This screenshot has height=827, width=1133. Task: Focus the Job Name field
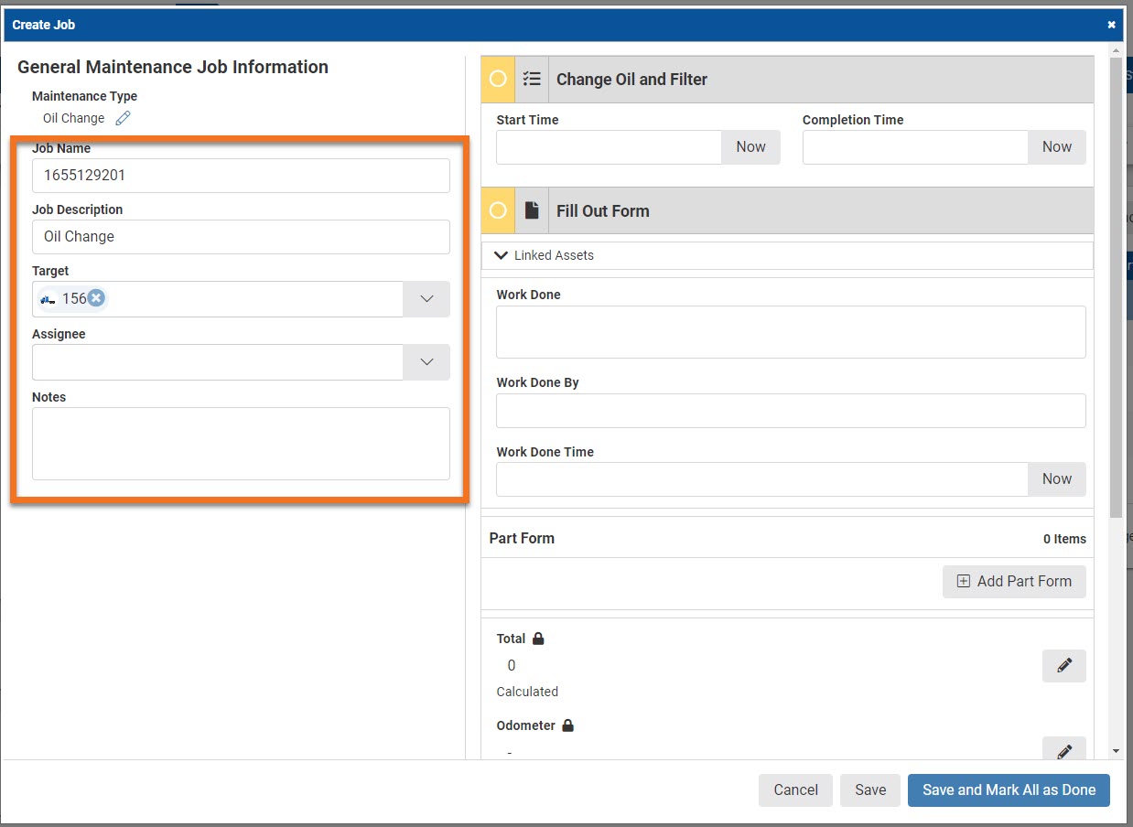pos(241,176)
